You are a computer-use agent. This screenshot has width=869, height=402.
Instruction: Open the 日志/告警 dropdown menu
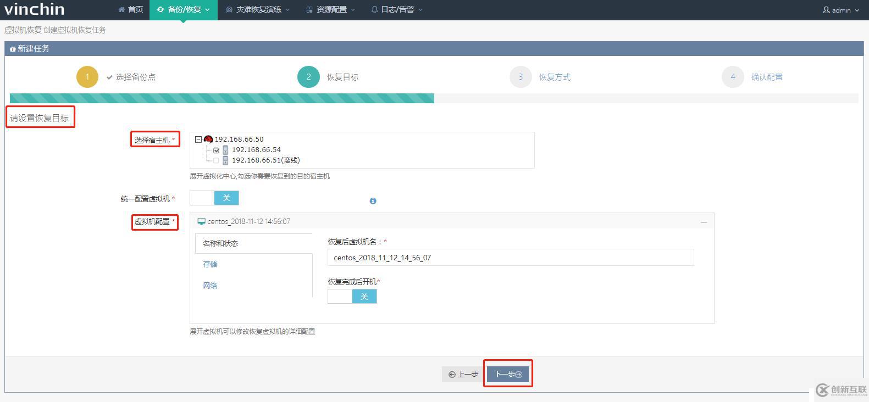click(x=397, y=9)
